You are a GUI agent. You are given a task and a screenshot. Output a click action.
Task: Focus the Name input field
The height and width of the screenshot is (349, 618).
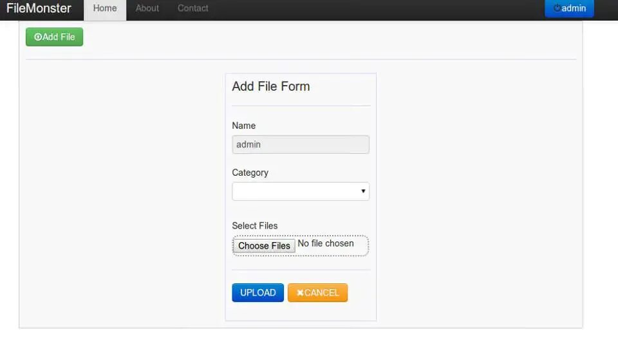click(x=301, y=144)
